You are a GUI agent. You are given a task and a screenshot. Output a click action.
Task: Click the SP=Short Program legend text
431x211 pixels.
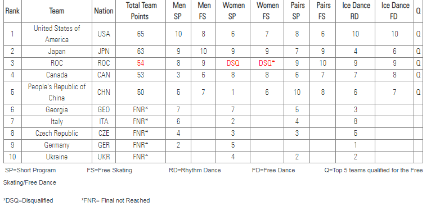(x=30, y=170)
